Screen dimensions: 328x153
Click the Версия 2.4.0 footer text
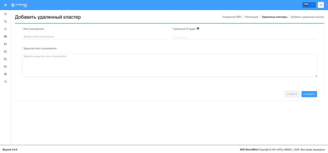(10, 150)
